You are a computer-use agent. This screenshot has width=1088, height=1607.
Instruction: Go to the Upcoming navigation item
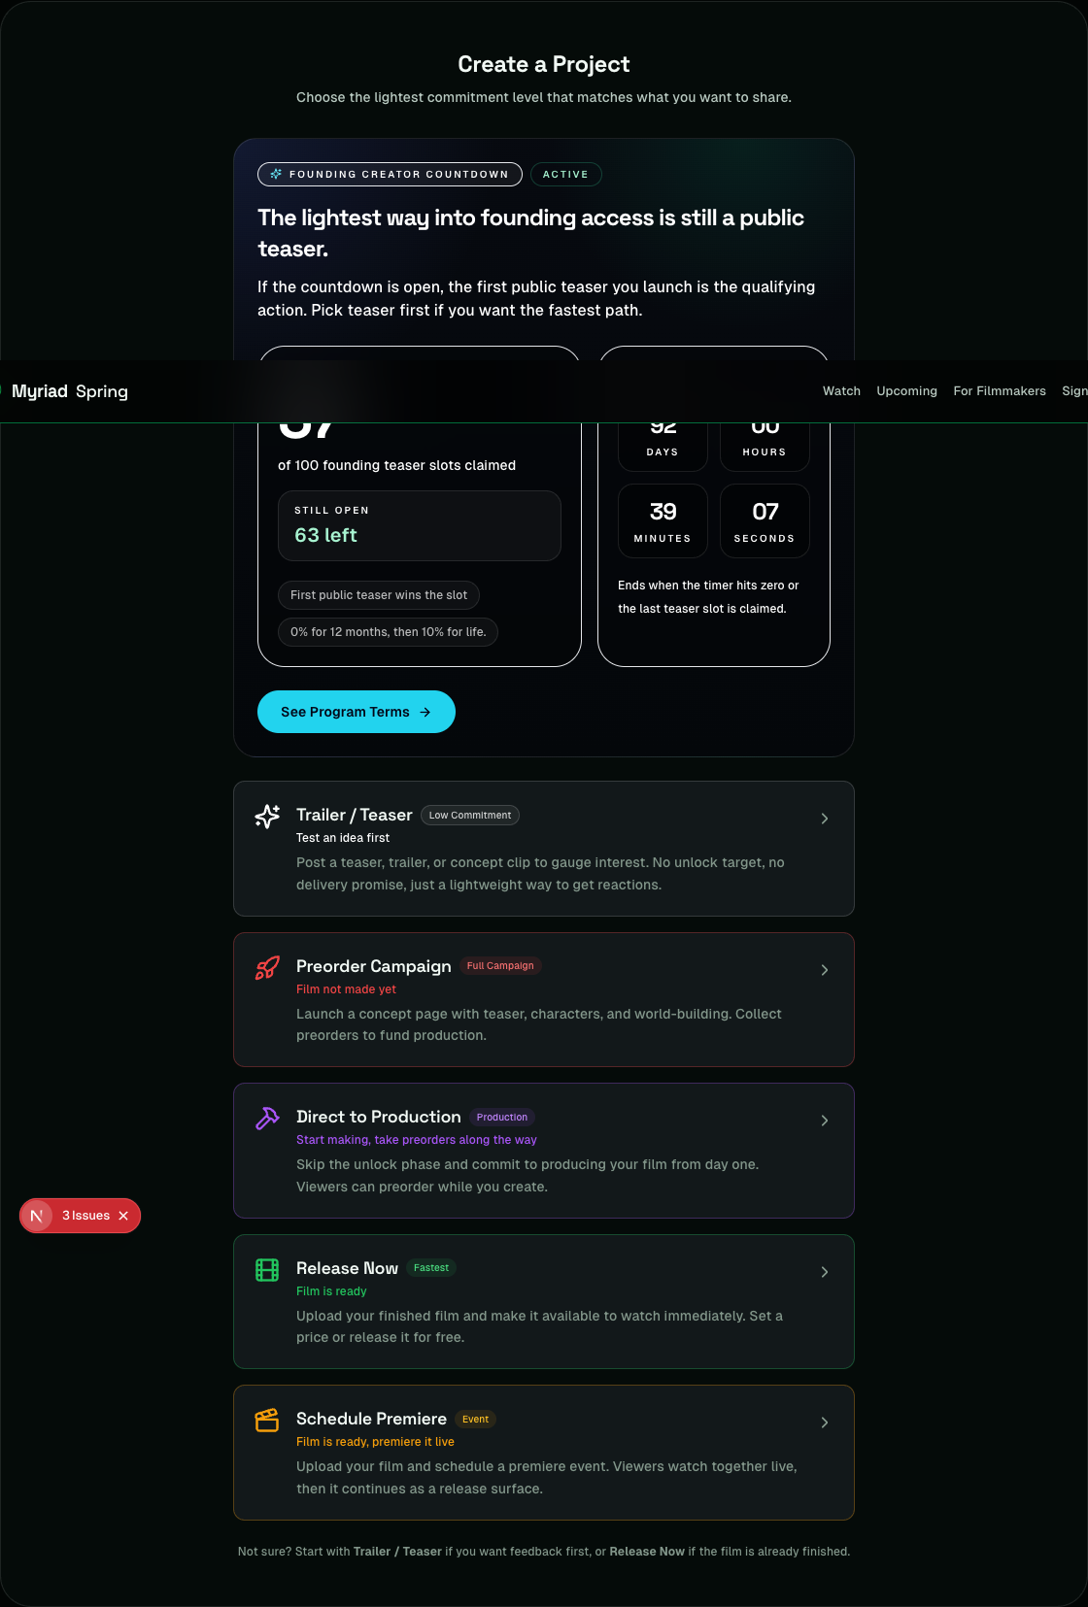click(x=906, y=391)
